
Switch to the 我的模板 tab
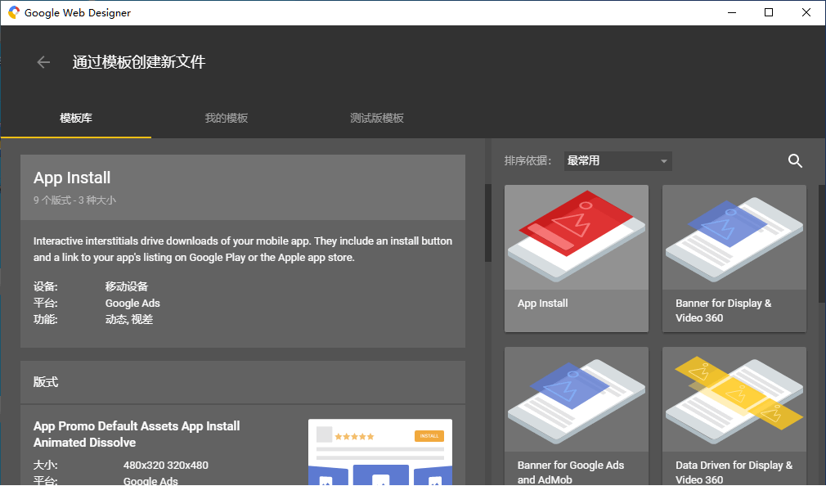pyautogui.click(x=227, y=118)
